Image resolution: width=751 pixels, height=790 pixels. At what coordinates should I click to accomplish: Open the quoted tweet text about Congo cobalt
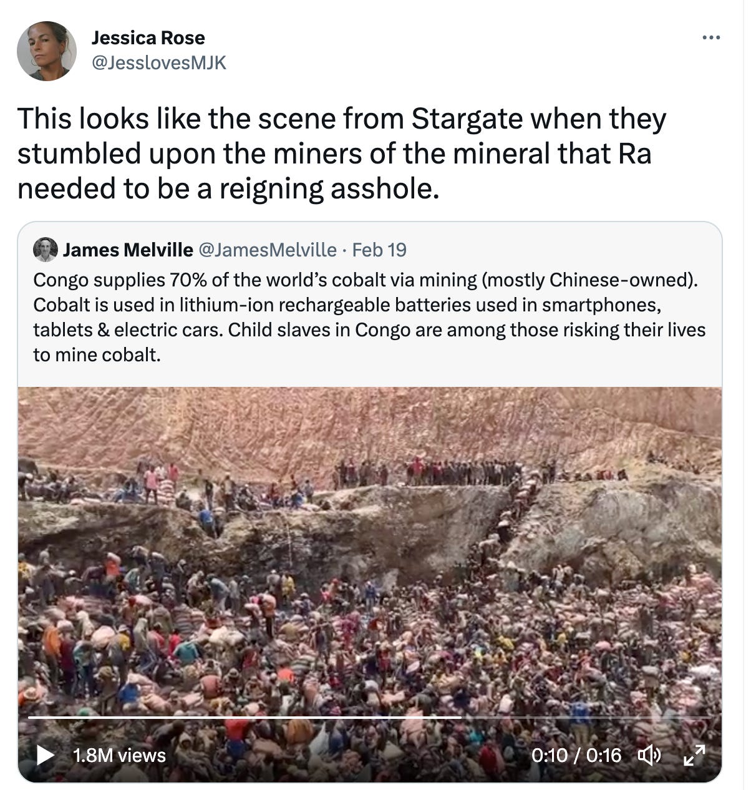369,317
